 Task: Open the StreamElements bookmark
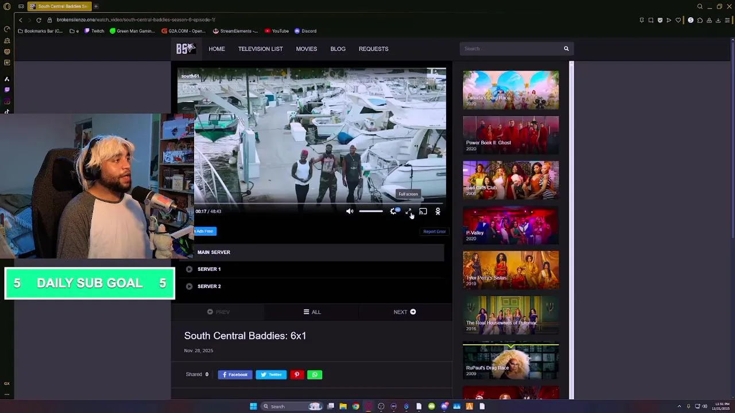click(235, 31)
